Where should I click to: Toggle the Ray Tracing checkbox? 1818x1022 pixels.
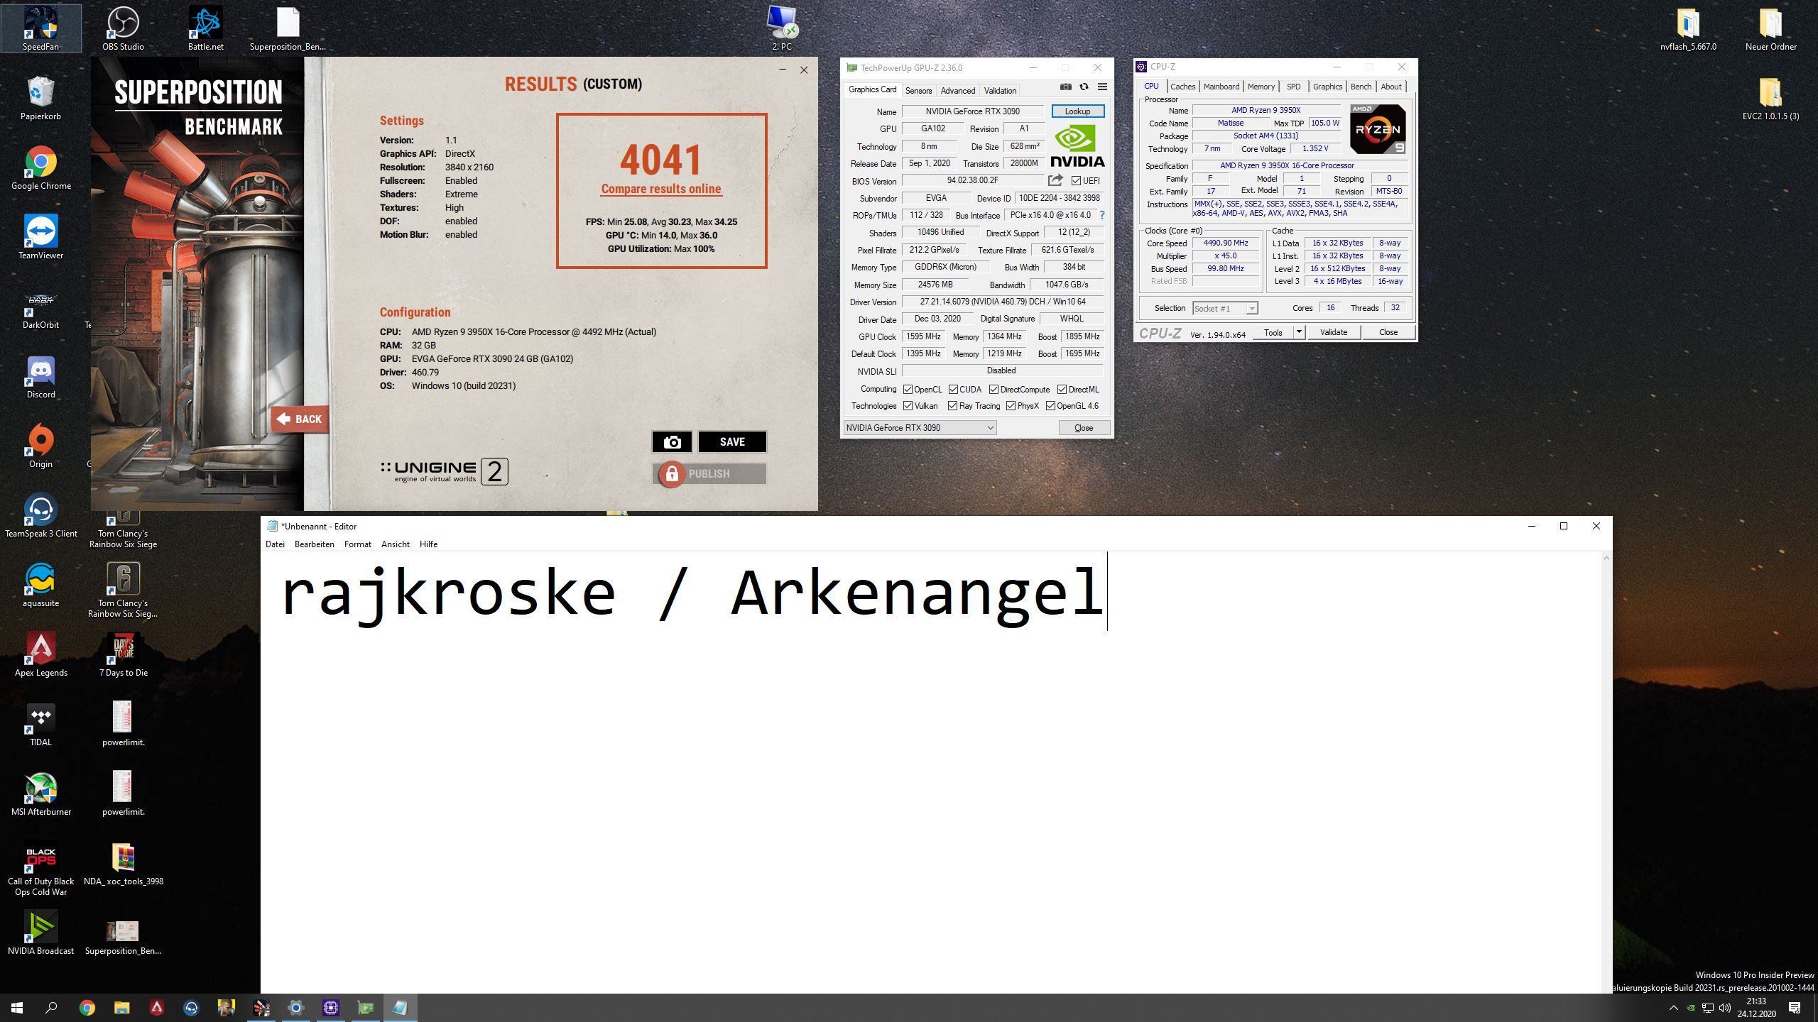952,406
